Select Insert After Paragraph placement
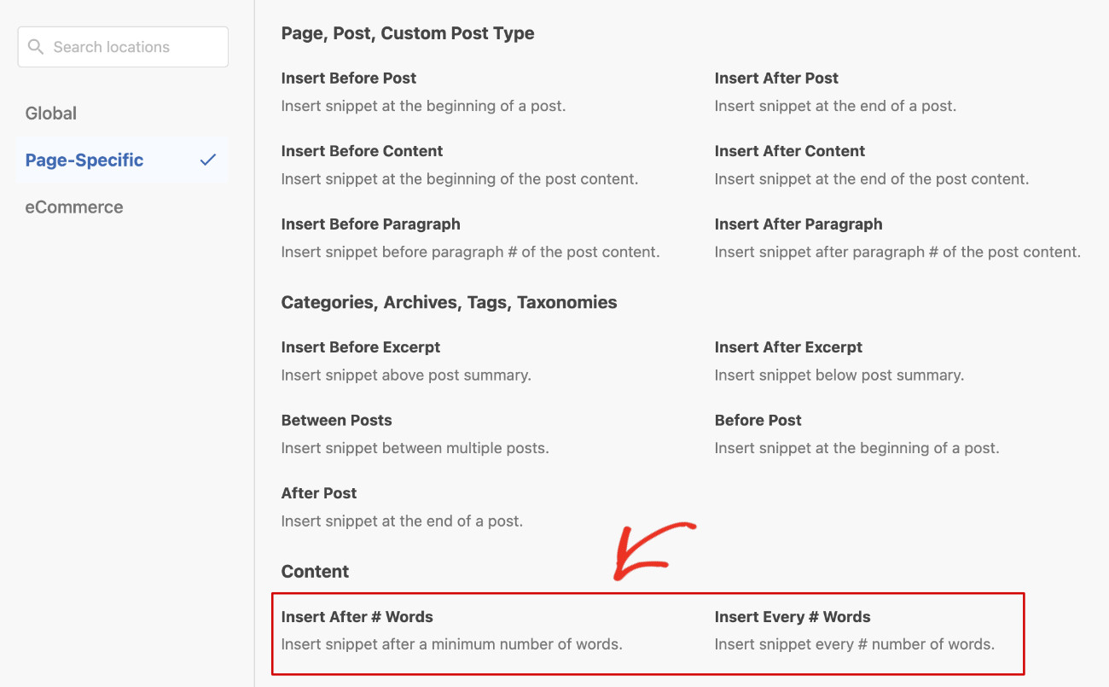 (x=798, y=224)
